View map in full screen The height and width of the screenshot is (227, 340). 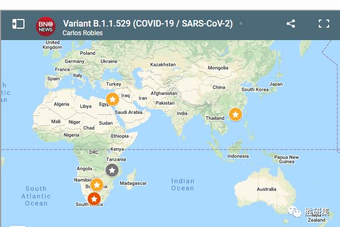324,23
